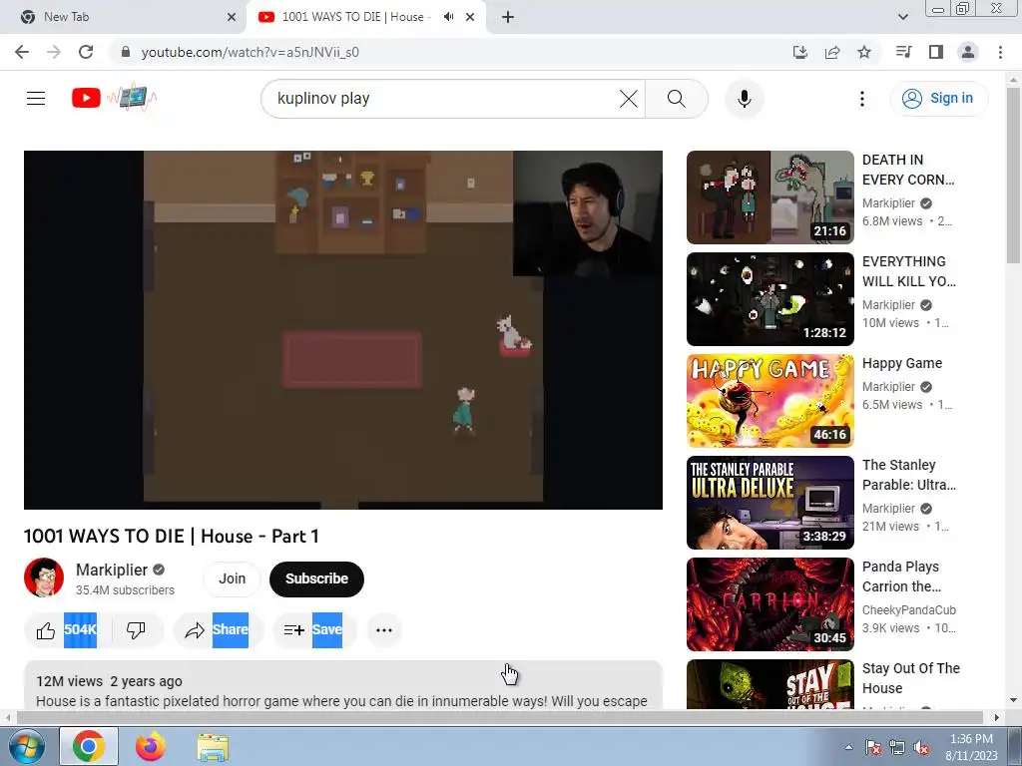The width and height of the screenshot is (1022, 766).
Task: Click the address bar URL
Action: tap(251, 52)
